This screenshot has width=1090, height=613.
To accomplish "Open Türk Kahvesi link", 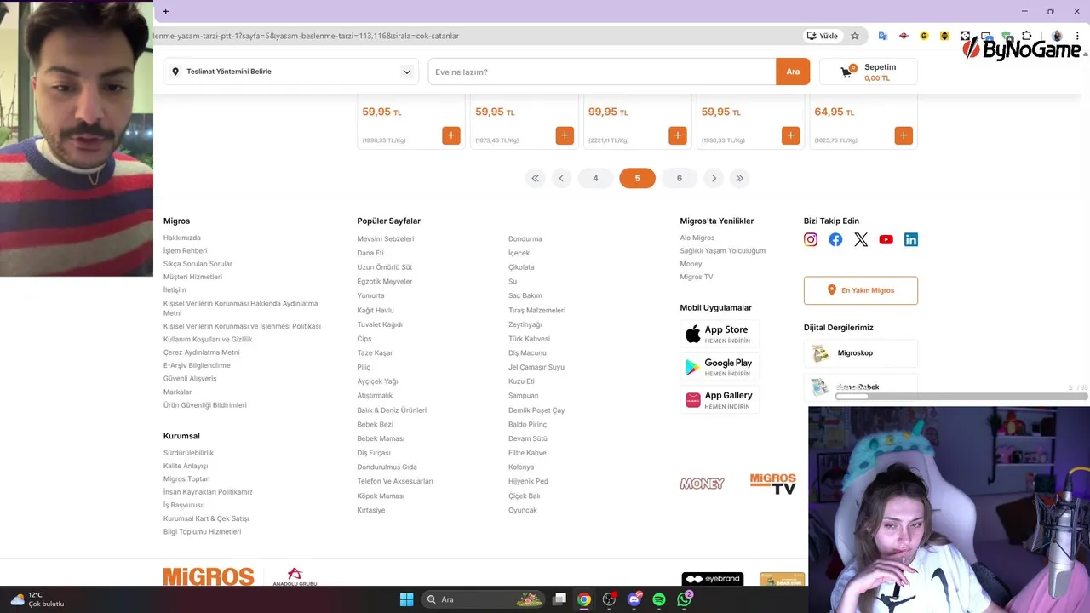I will [x=529, y=339].
